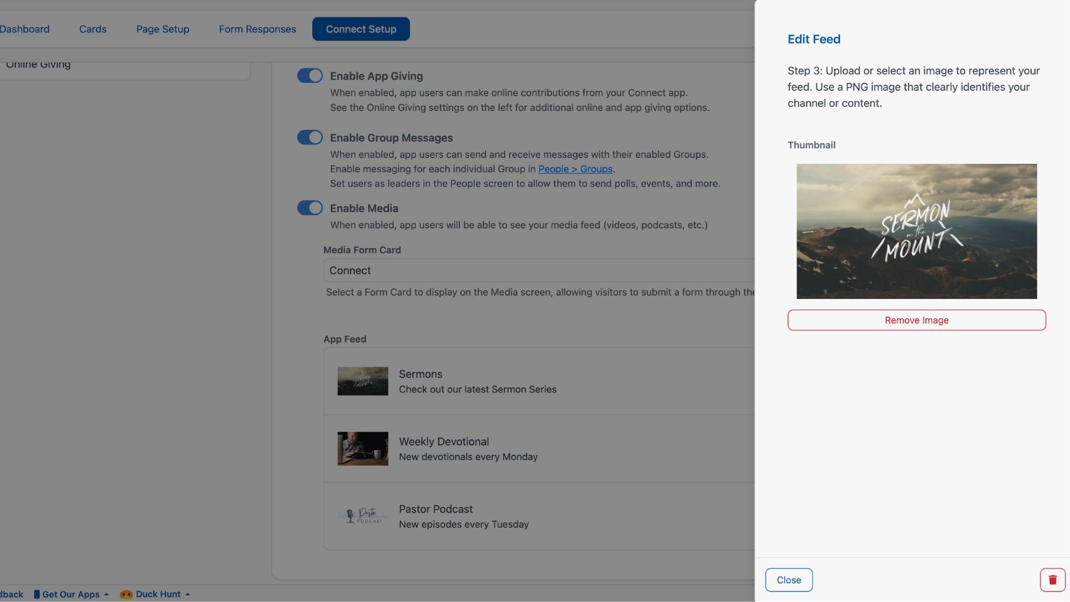Open the Form Responses tab
The image size is (1070, 602).
257,29
